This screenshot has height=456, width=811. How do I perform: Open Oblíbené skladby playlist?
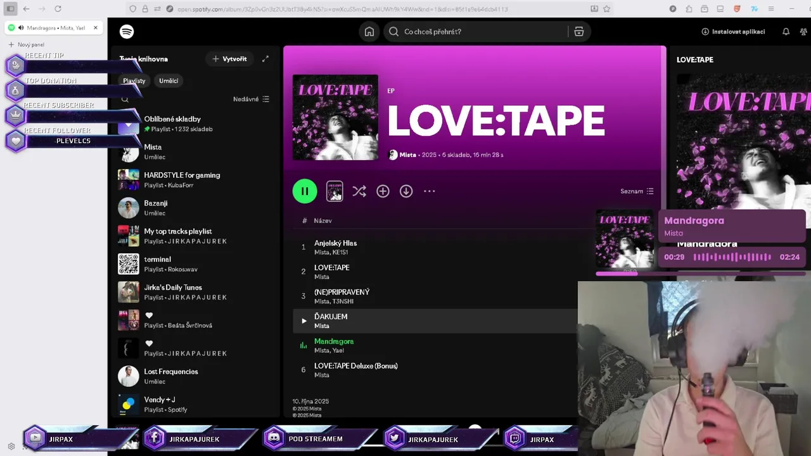point(196,123)
